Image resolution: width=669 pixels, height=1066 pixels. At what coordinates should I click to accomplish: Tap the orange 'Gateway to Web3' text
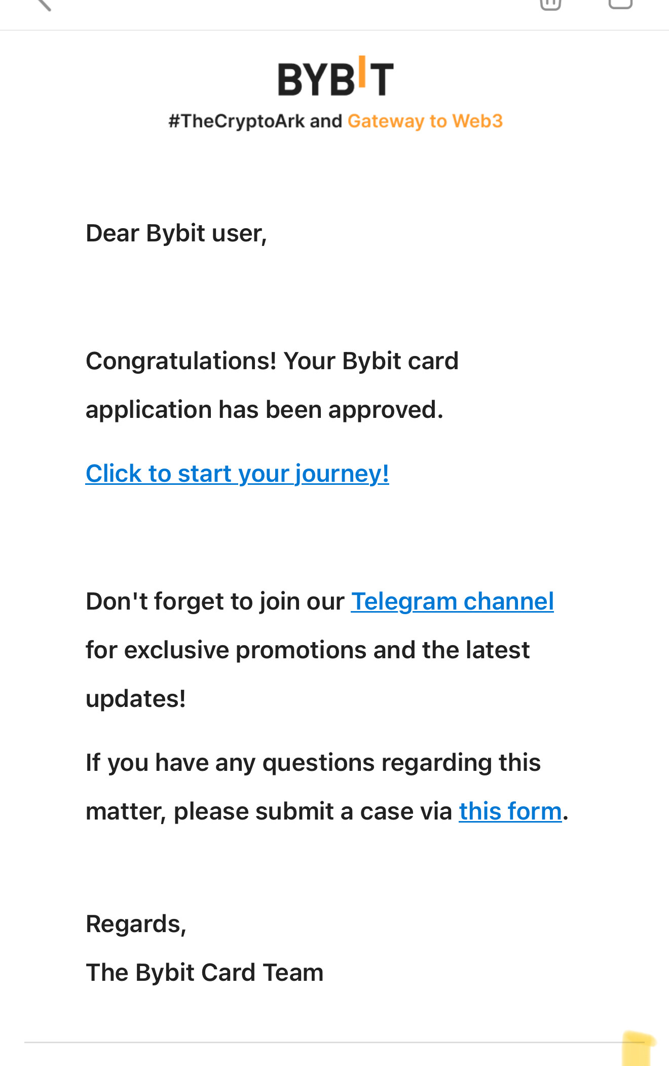(425, 121)
